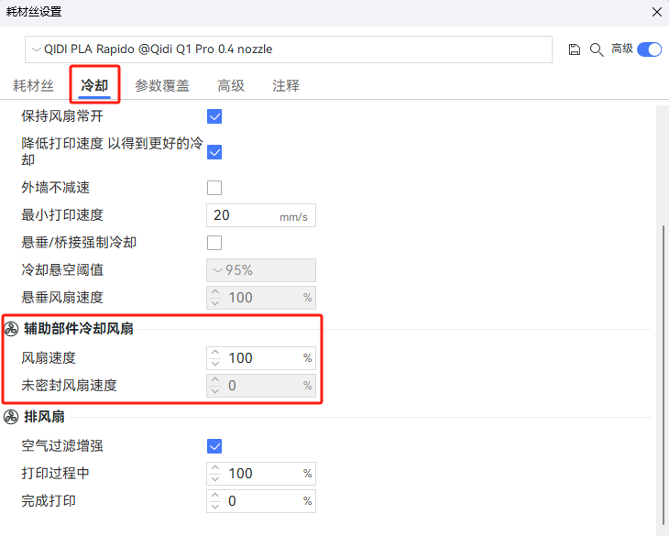Image resolution: width=669 pixels, height=536 pixels.
Task: Enable 外墙不减速 checkbox
Action: click(215, 188)
